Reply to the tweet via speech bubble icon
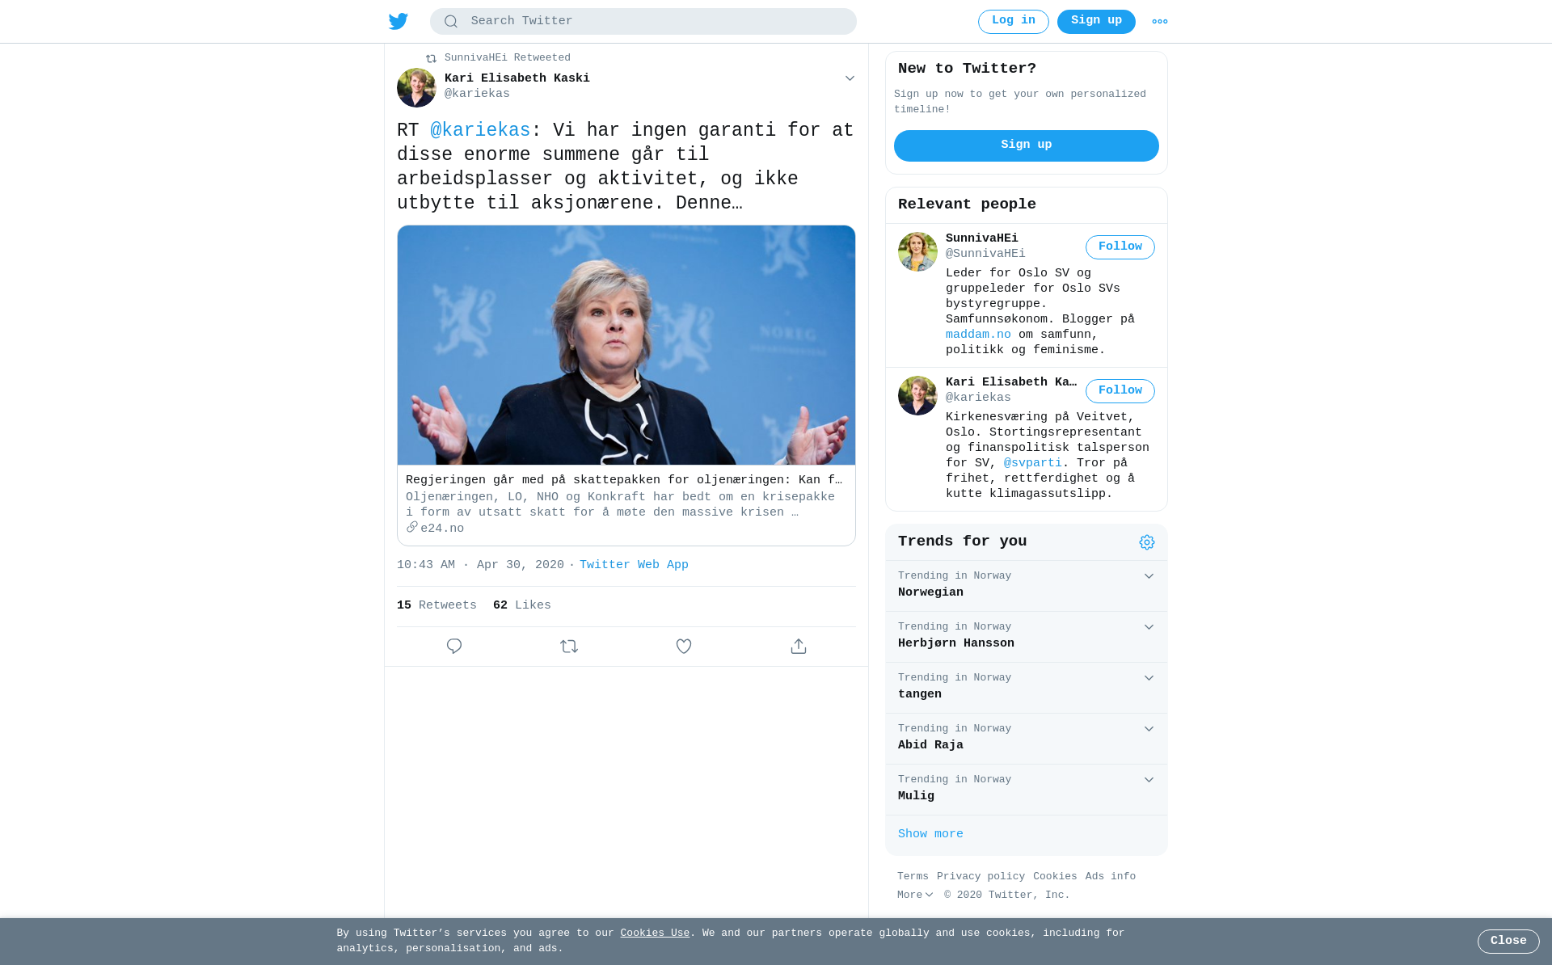The image size is (1552, 965). click(x=454, y=647)
